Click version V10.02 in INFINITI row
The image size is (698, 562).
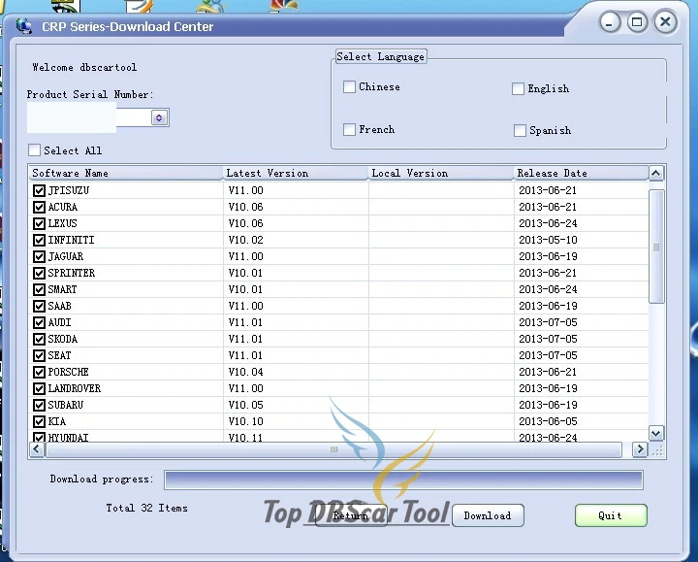click(x=245, y=240)
